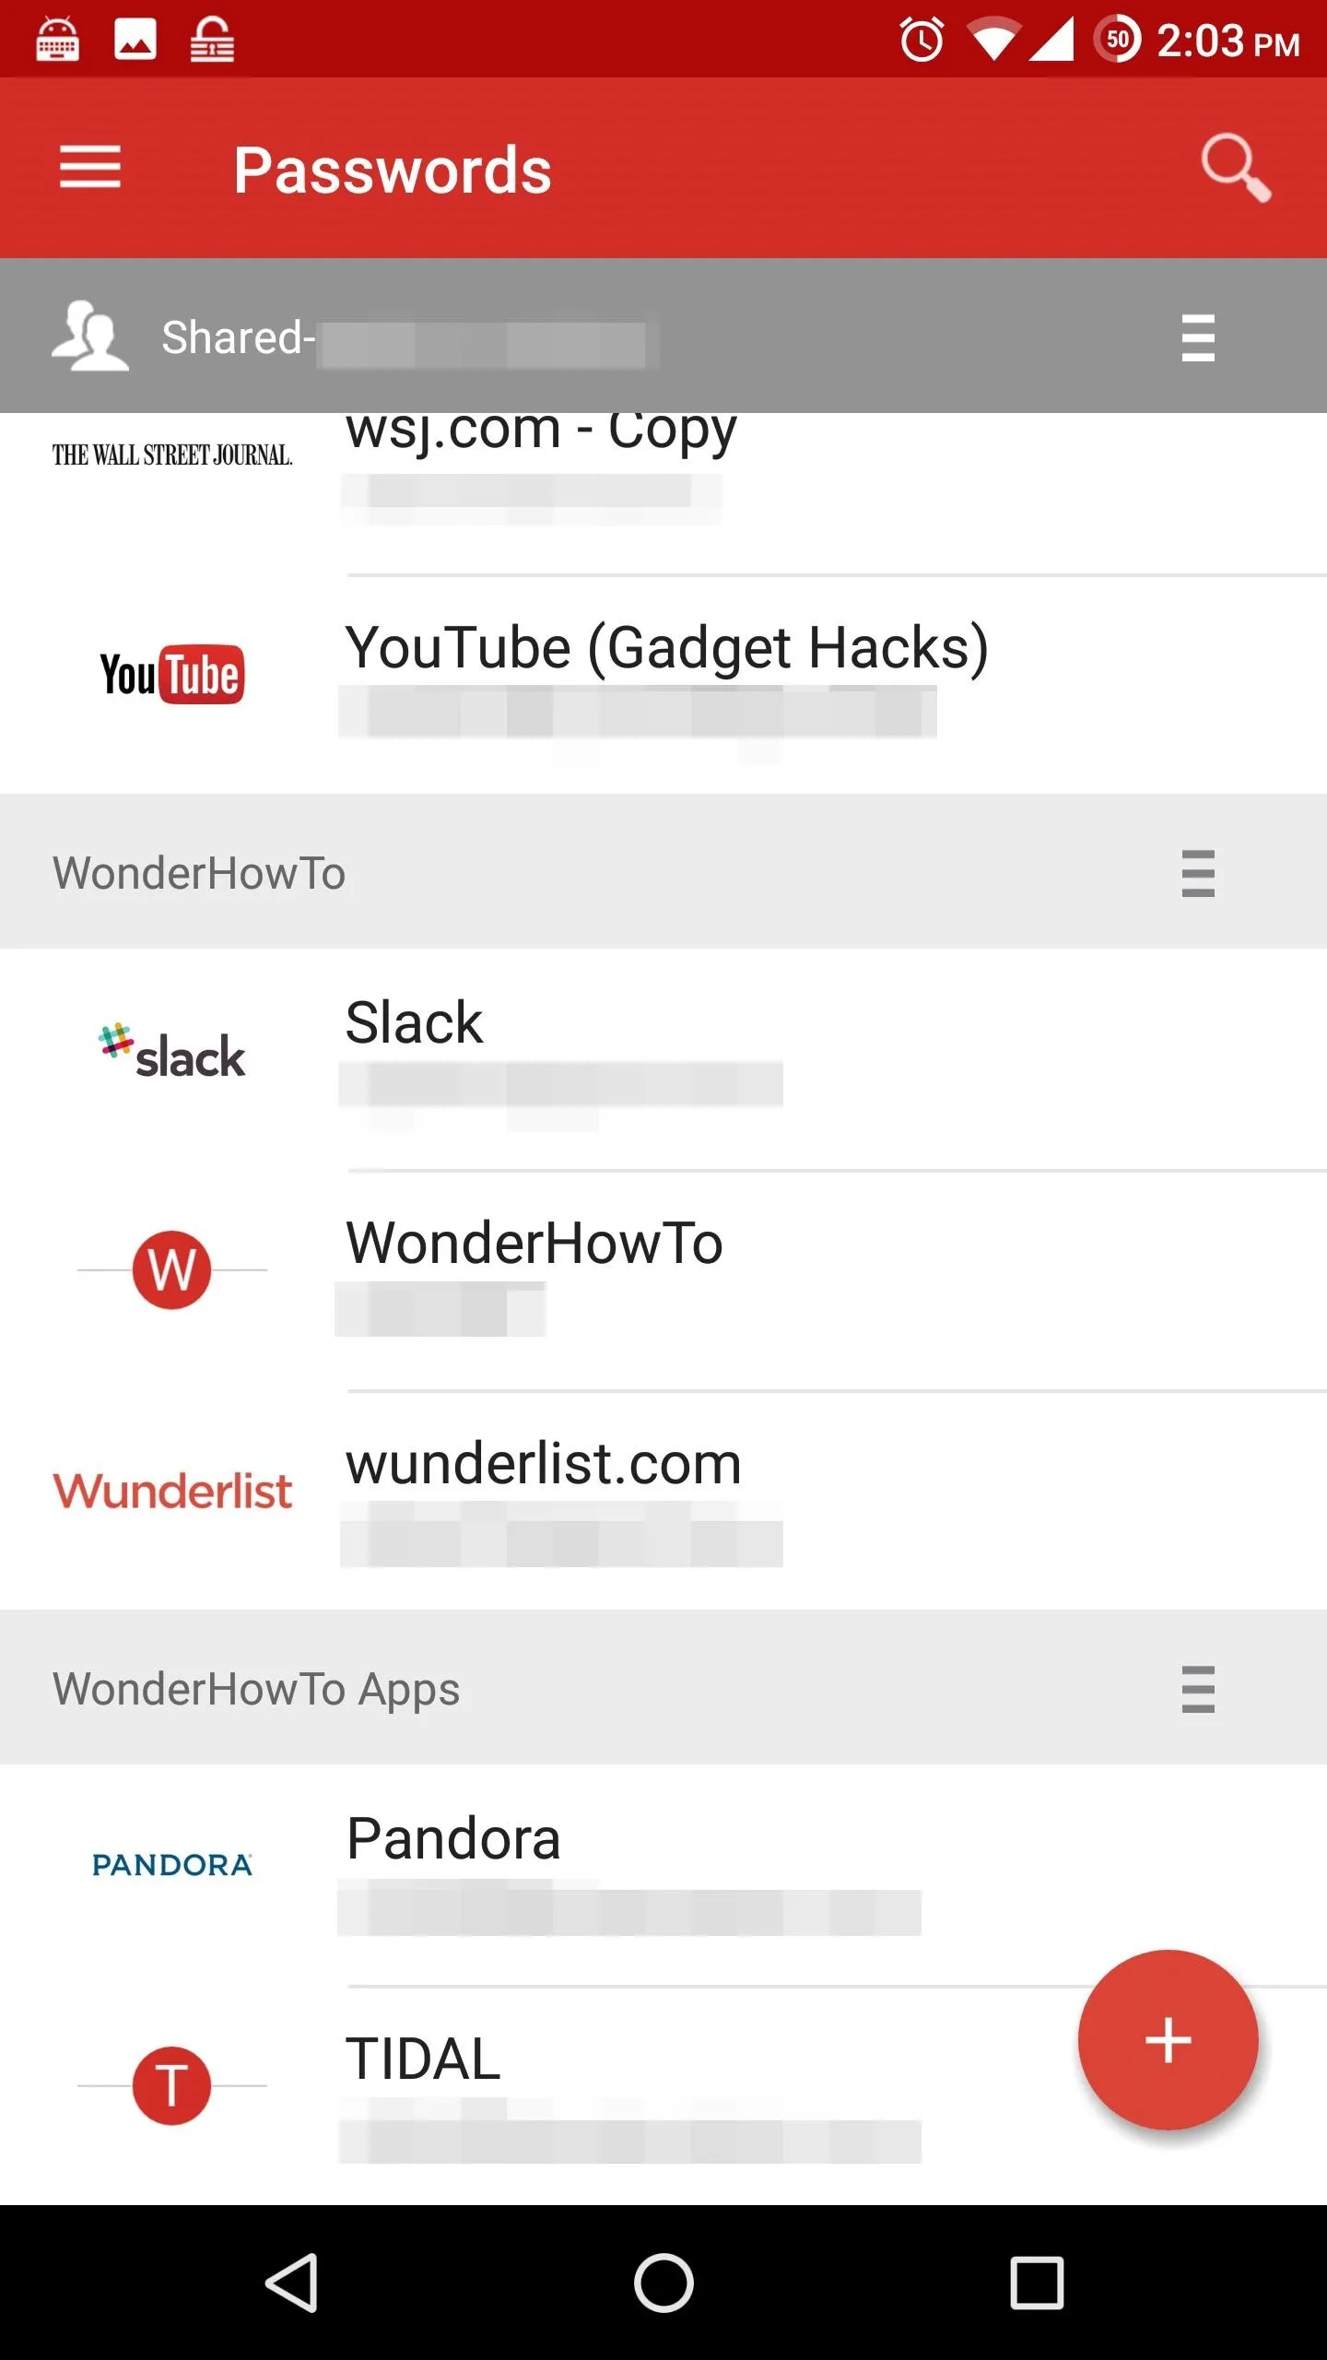The width and height of the screenshot is (1327, 2360).
Task: Tap the red add-entry plus button
Action: point(1168,2039)
